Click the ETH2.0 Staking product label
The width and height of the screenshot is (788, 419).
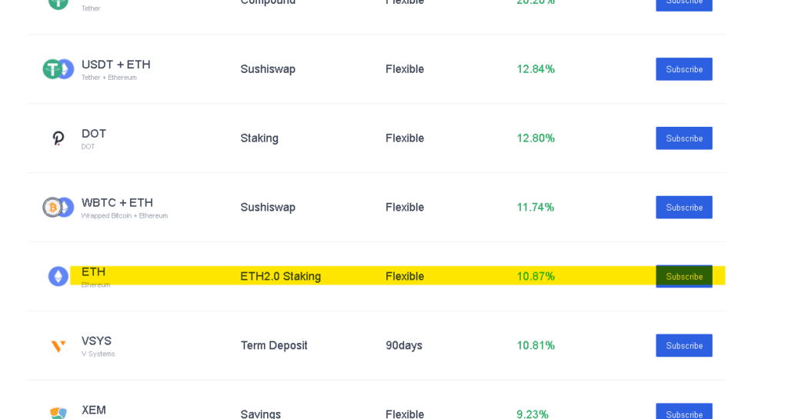click(x=280, y=277)
